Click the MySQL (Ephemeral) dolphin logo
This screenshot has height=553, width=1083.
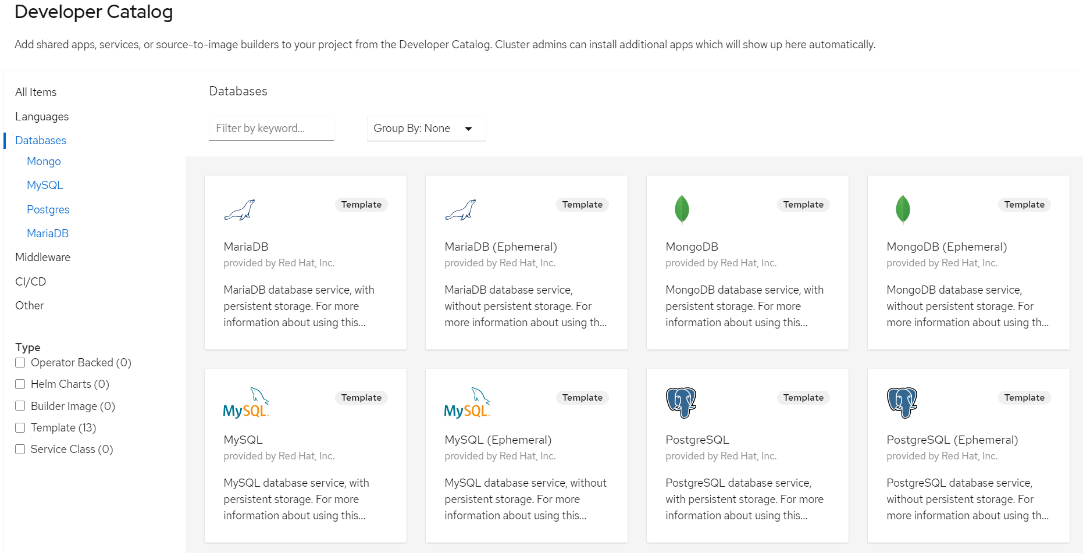[x=467, y=403]
